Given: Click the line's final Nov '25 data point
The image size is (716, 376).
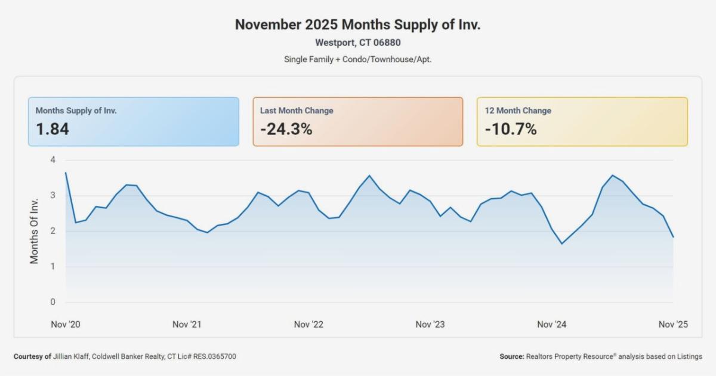Looking at the screenshot, I should click(673, 237).
